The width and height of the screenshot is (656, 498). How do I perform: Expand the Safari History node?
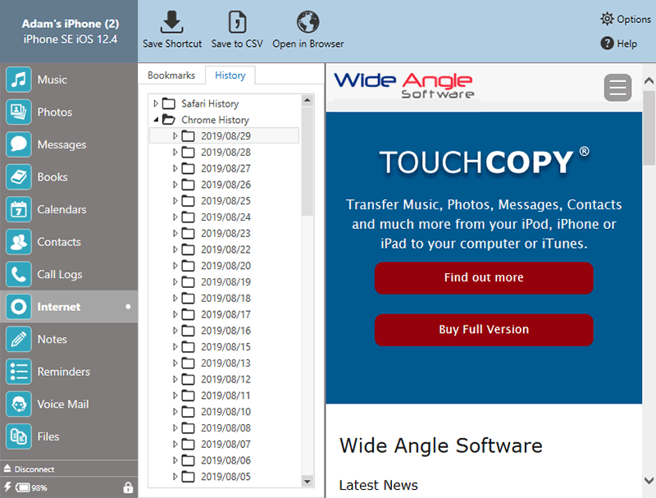tap(156, 103)
